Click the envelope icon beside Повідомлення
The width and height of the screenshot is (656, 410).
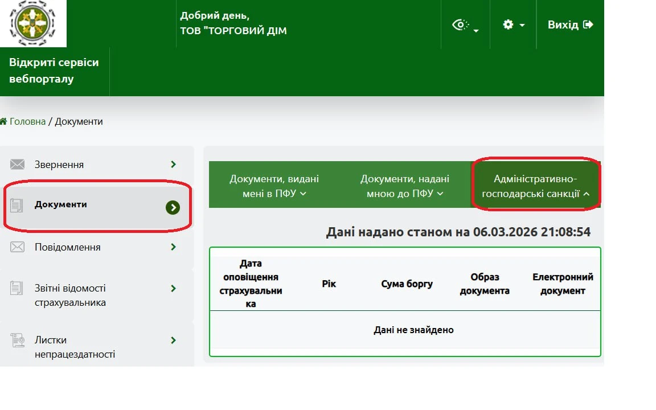pyautogui.click(x=17, y=247)
